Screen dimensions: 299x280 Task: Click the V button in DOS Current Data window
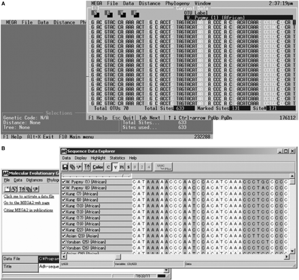122,14
